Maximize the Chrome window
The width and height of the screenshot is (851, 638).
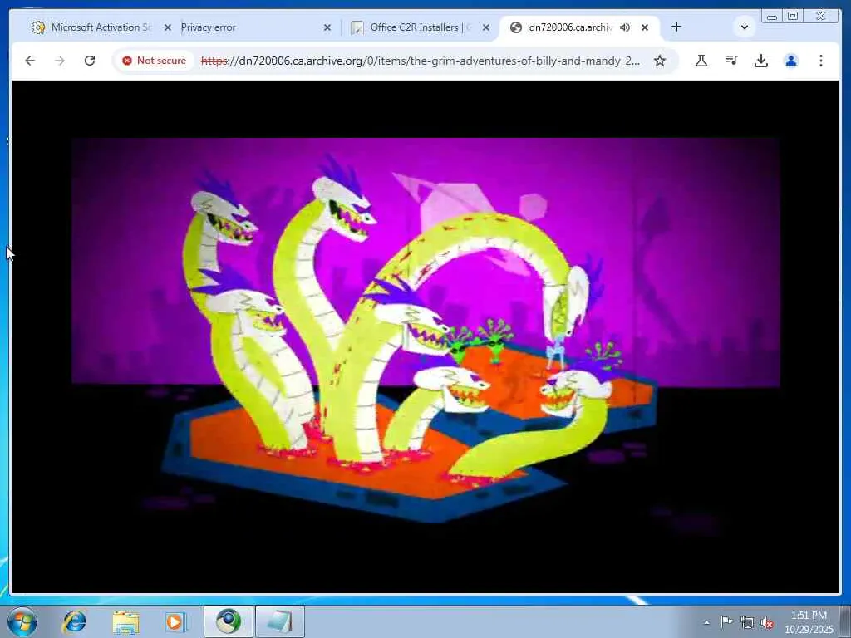(792, 17)
